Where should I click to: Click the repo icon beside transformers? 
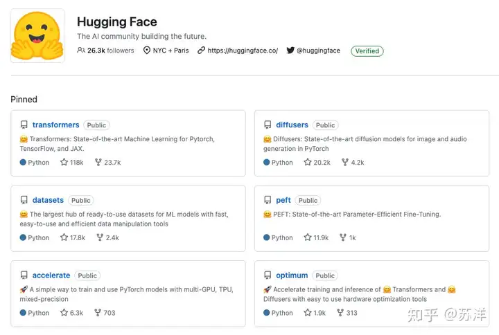24,125
